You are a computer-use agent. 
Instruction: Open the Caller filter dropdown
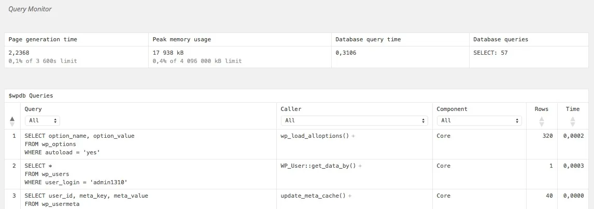pos(354,121)
